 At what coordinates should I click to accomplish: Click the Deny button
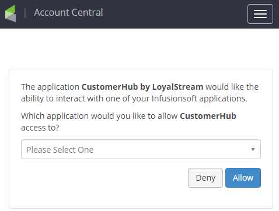coord(205,178)
